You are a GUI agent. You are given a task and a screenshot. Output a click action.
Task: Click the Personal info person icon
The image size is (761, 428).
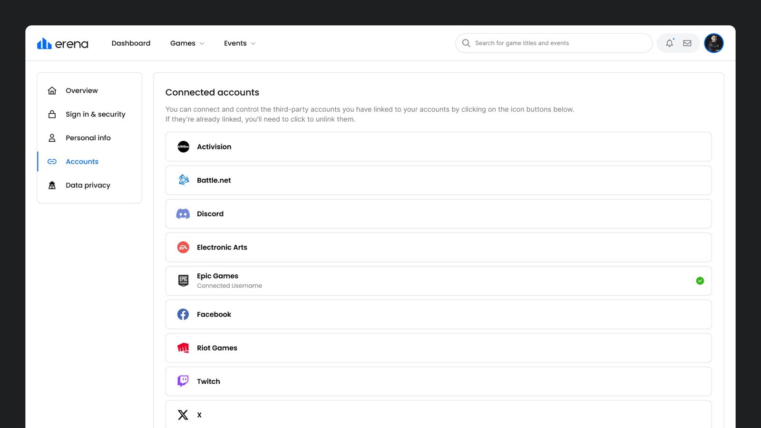[x=52, y=138]
